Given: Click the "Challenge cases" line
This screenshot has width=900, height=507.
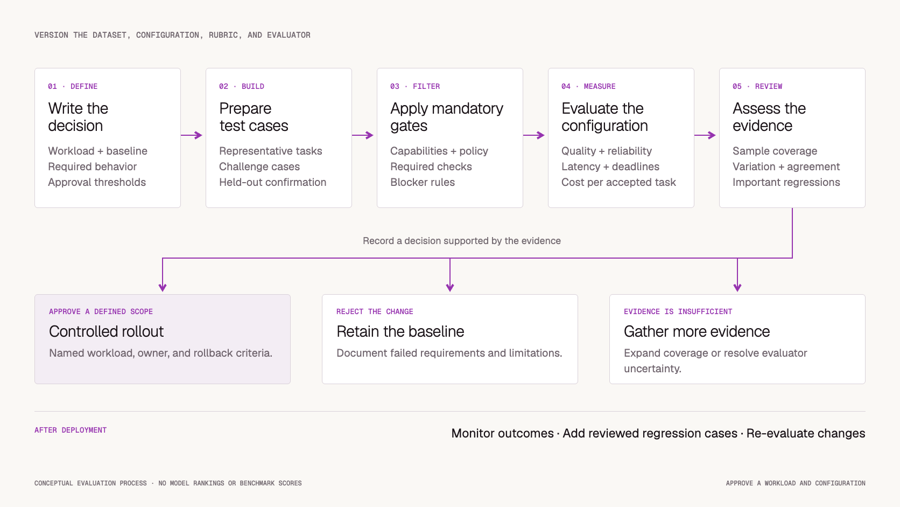Looking at the screenshot, I should pyautogui.click(x=259, y=166).
